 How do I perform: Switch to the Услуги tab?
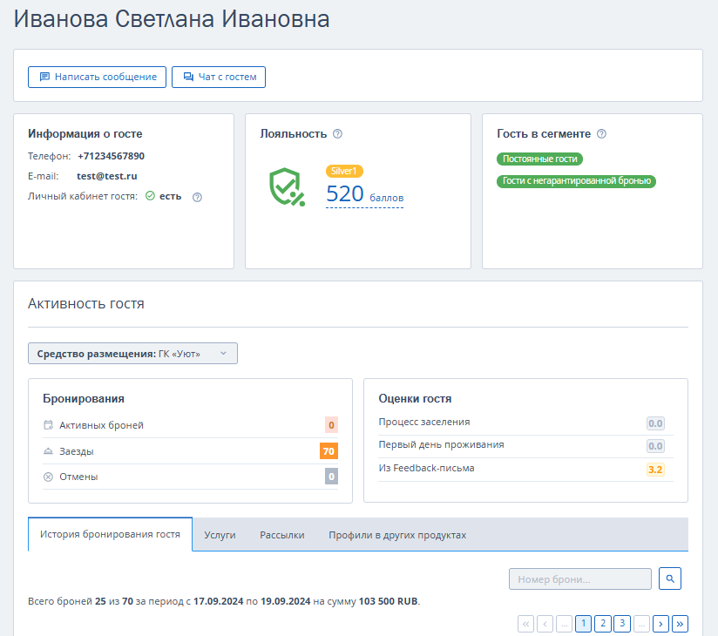click(220, 535)
